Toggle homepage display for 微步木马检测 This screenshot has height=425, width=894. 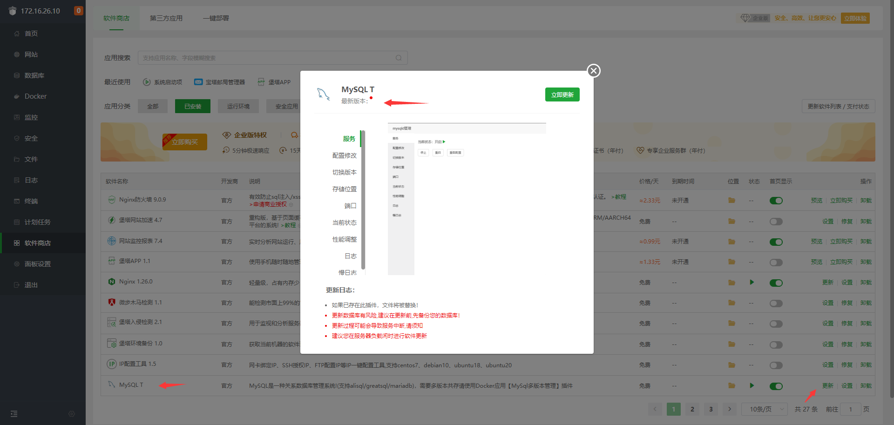(x=776, y=304)
